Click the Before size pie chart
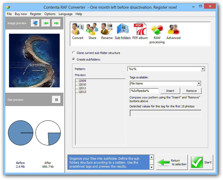 tap(21, 133)
